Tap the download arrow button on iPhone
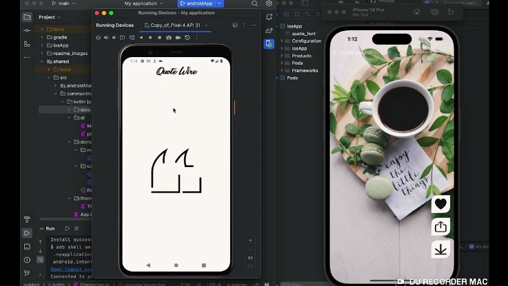 440,249
